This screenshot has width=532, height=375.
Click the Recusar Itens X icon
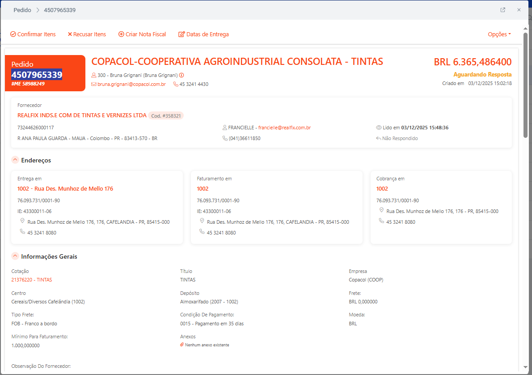70,34
